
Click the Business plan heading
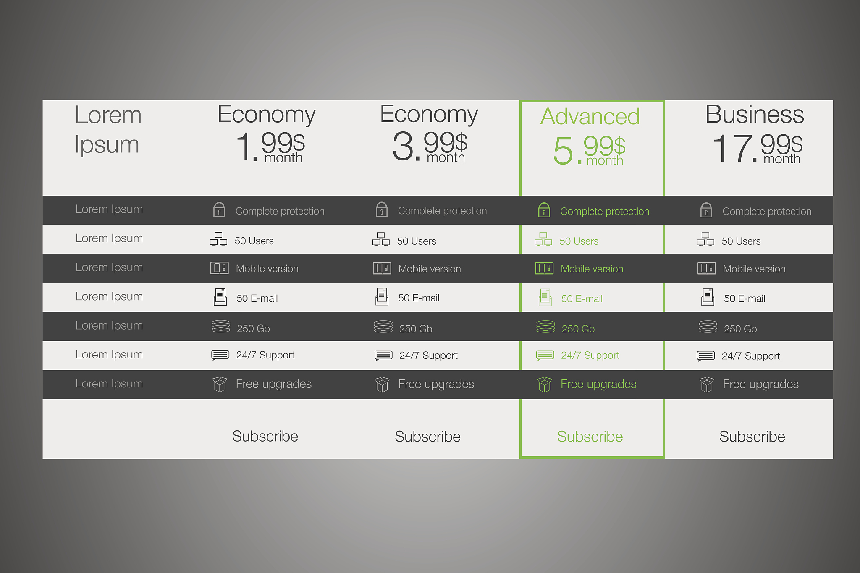755,114
